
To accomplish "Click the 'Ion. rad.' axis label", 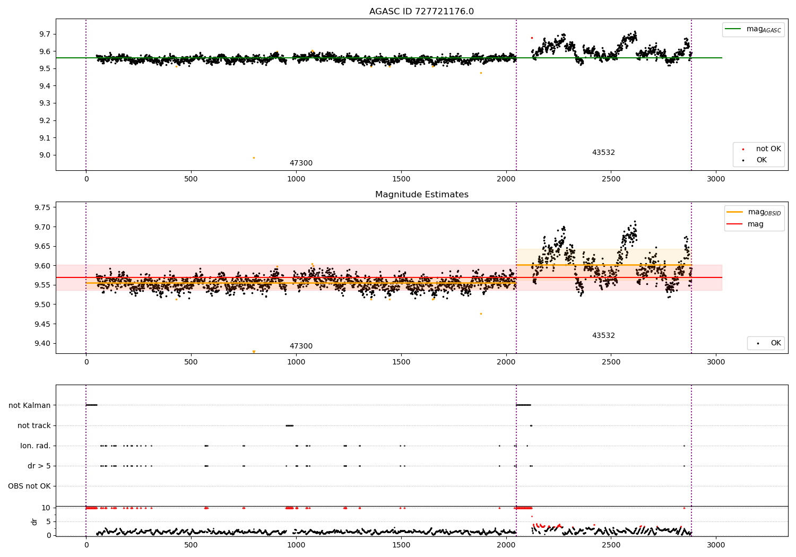I will [36, 446].
